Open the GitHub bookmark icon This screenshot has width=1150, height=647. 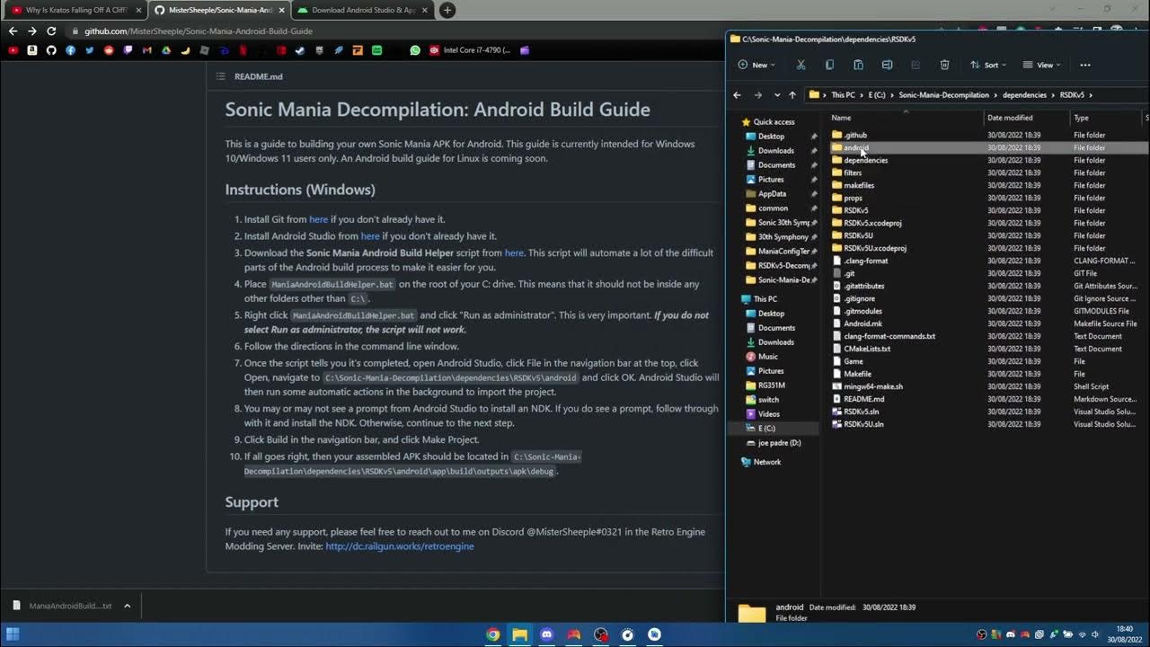51,50
